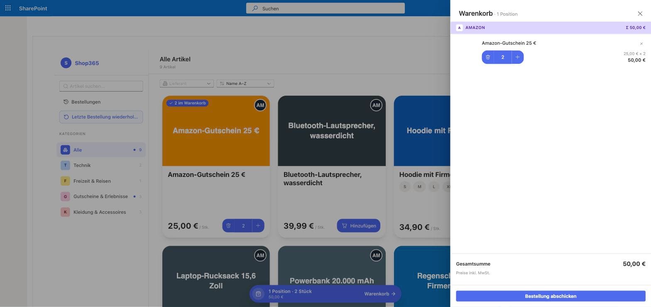Choose size S for the Hoodie
The height and width of the screenshot is (307, 651).
(x=405, y=187)
